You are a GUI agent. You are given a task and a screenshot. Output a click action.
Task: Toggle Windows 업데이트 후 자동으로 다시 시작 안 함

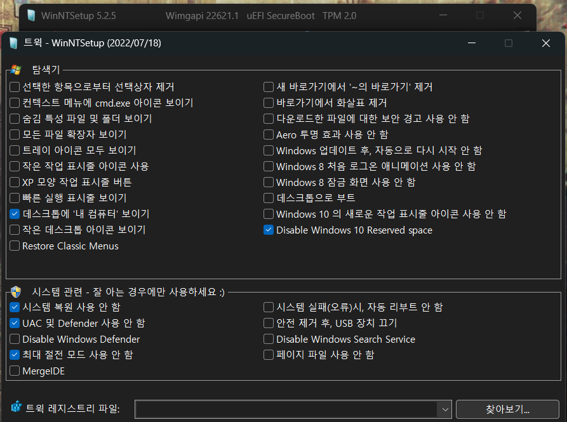coord(269,150)
